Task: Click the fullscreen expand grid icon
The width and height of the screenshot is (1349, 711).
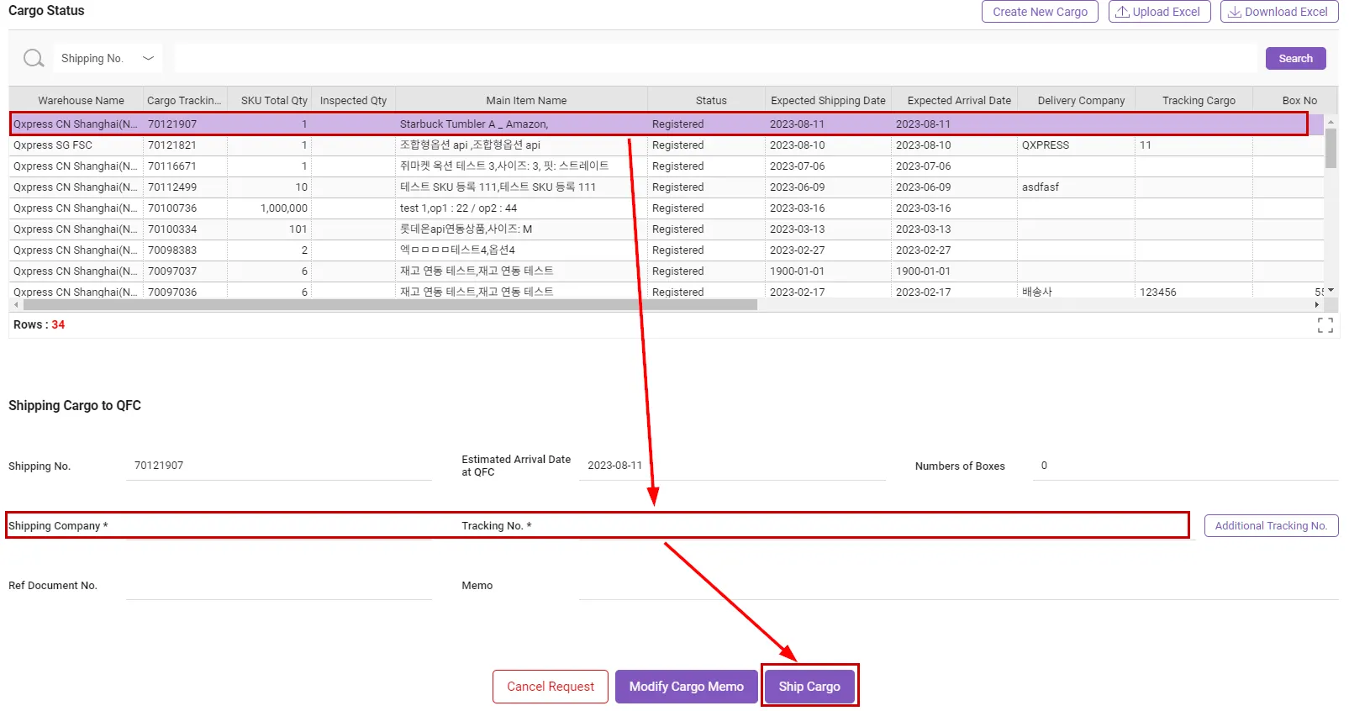Action: tap(1325, 325)
